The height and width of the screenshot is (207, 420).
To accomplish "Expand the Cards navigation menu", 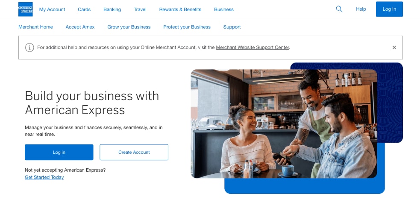I will click(x=84, y=9).
